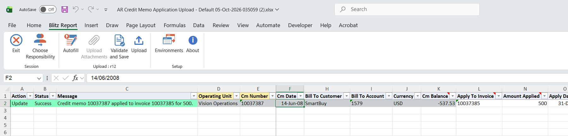Select cell with Cm Number 10037387

tap(258, 103)
